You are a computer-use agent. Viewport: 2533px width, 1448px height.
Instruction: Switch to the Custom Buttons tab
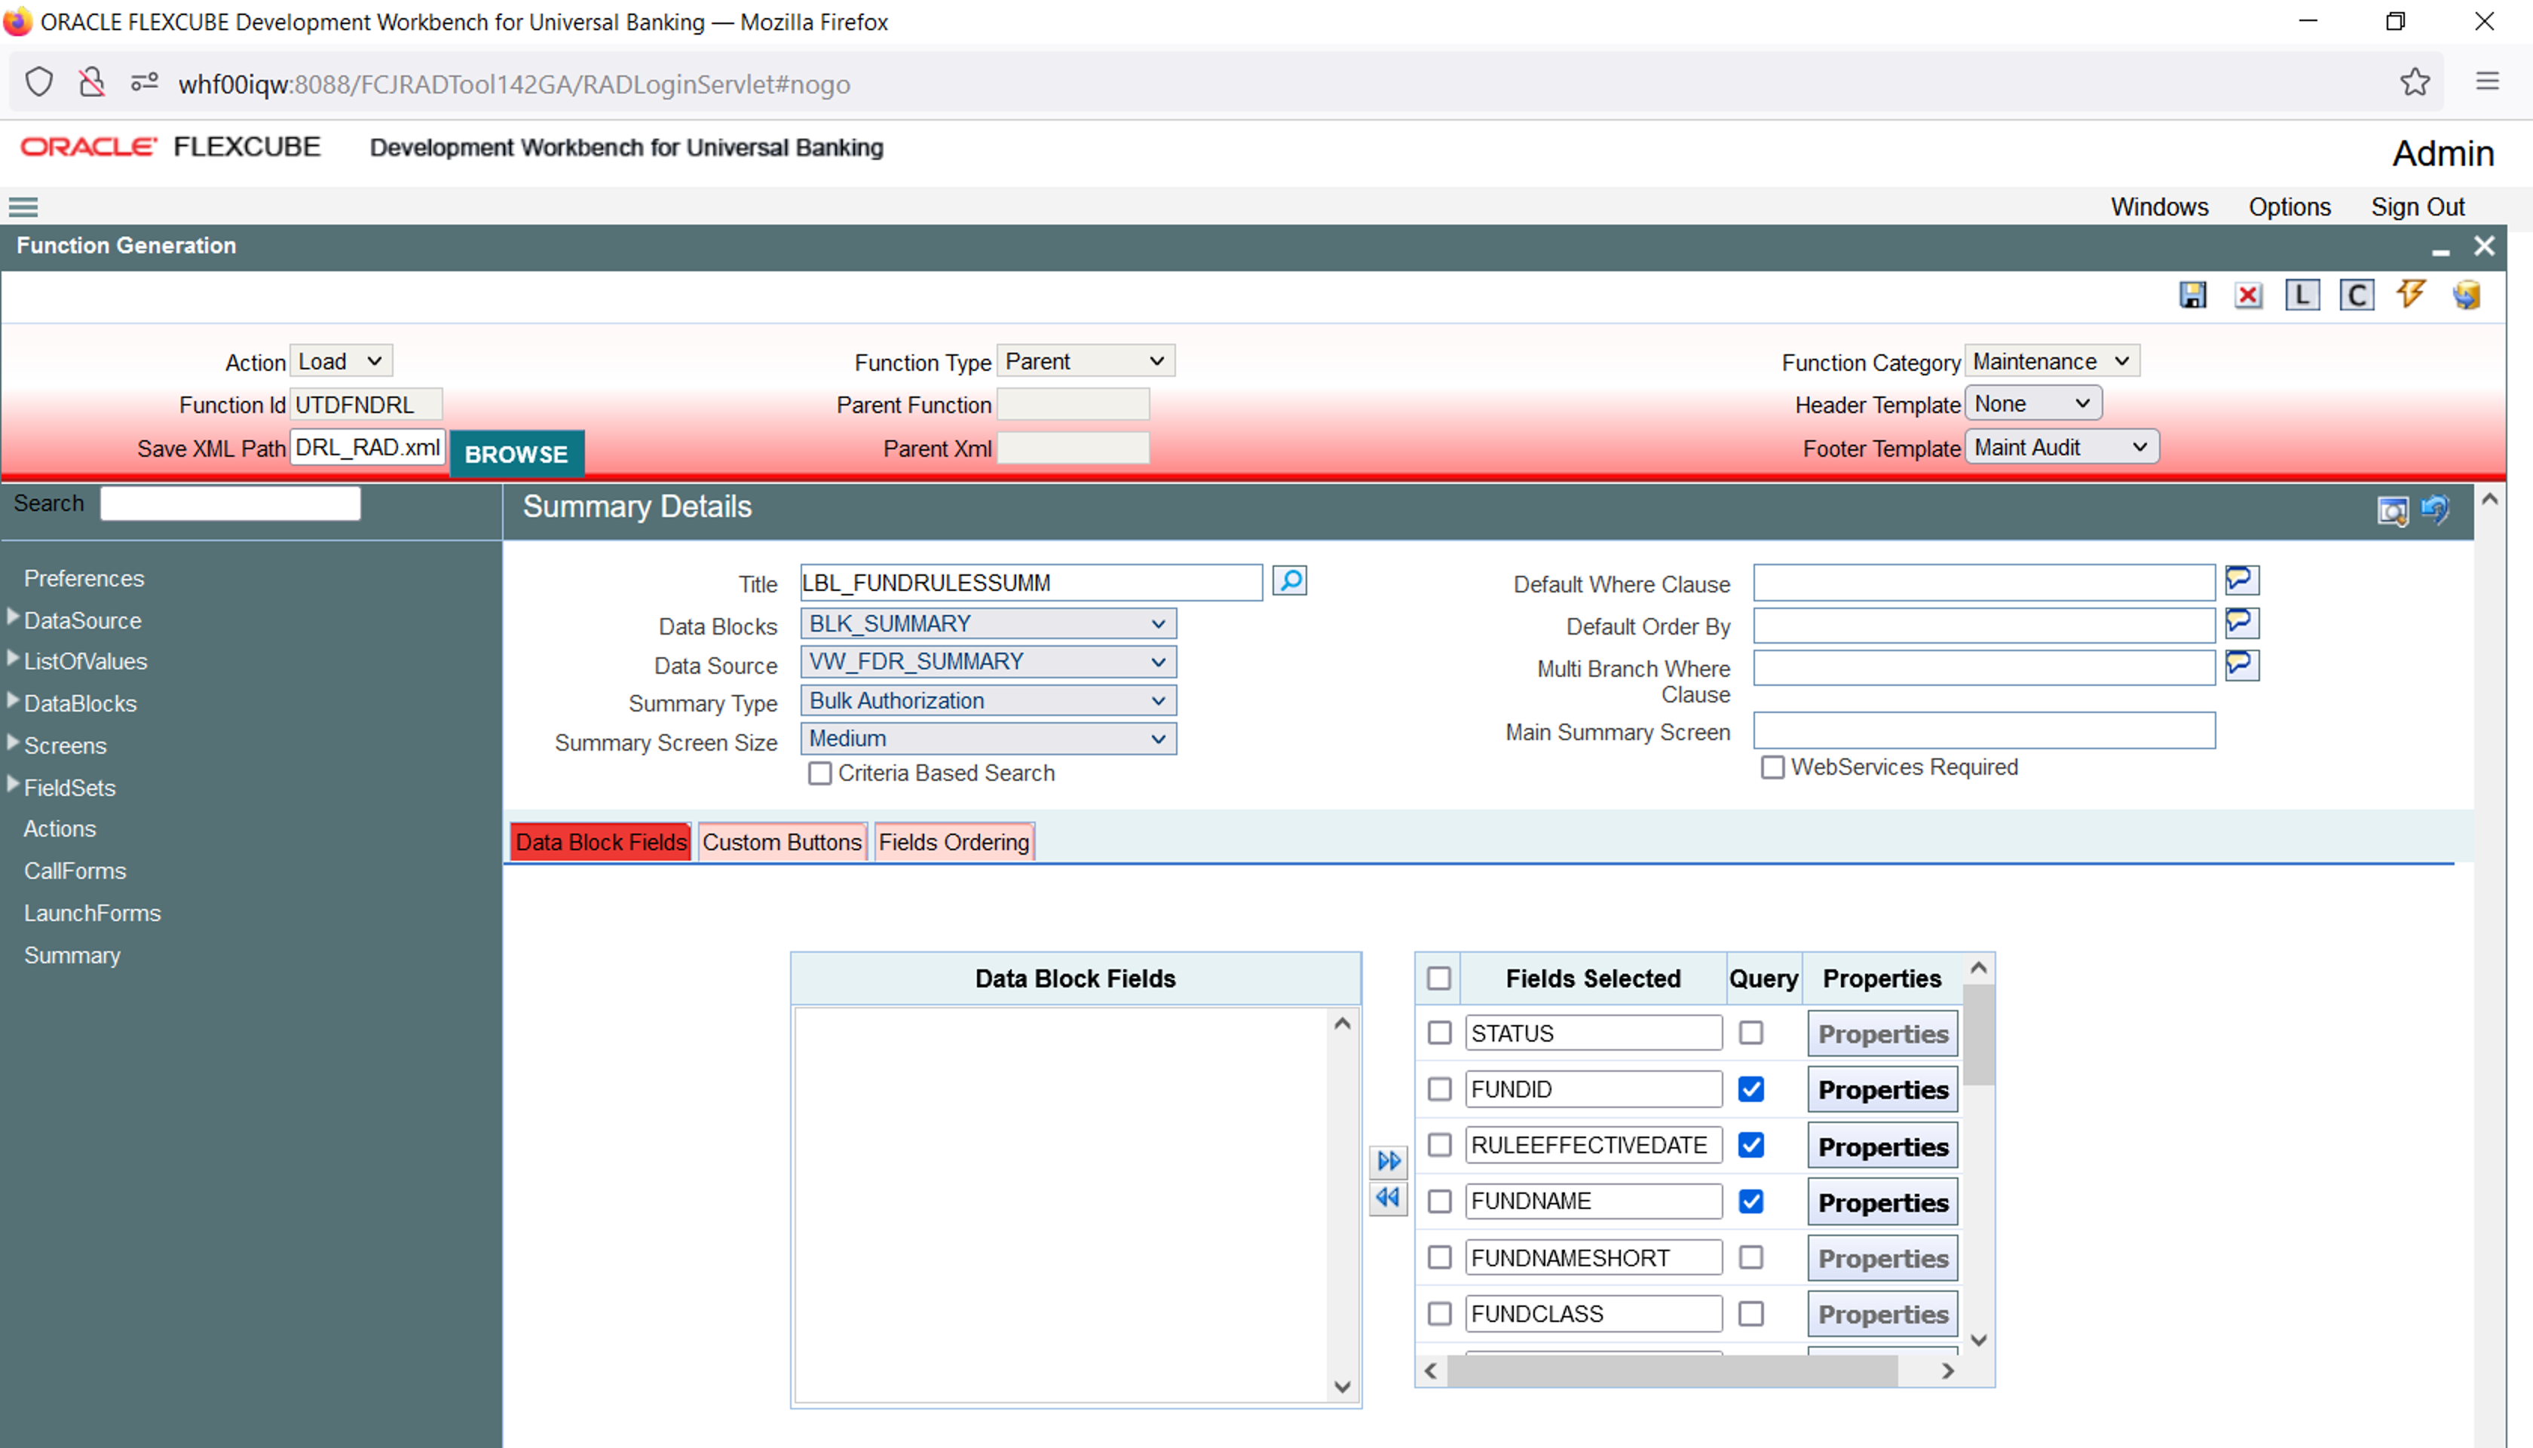(x=782, y=843)
